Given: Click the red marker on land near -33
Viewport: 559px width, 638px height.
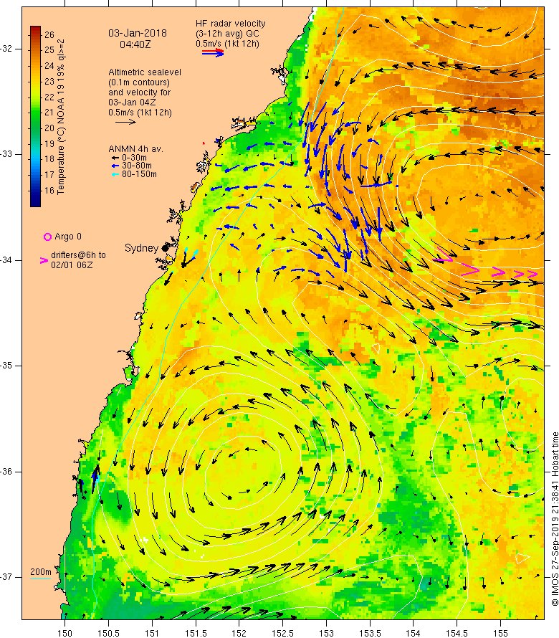Looking at the screenshot, I should [204, 143].
